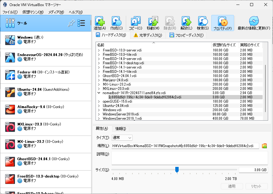Select the Ubuntu-24.04 VM icon
Viewport: 273px width, 194px height.
pyautogui.click(x=10, y=92)
